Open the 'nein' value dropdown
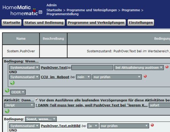The height and width of the screenshot is (132, 170). coord(84,77)
